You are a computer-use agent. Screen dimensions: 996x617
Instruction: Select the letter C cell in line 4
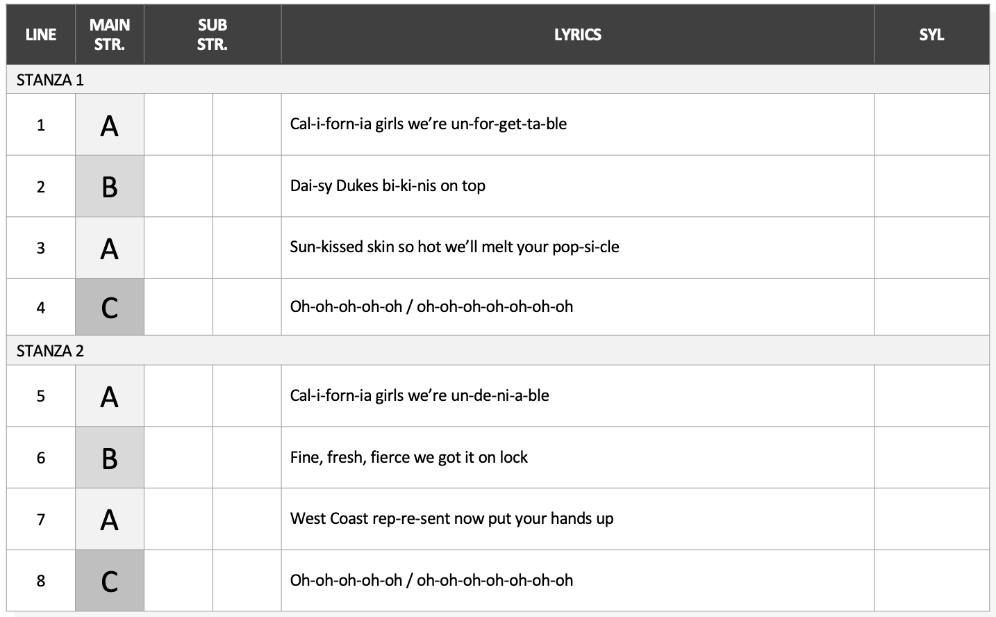click(110, 307)
